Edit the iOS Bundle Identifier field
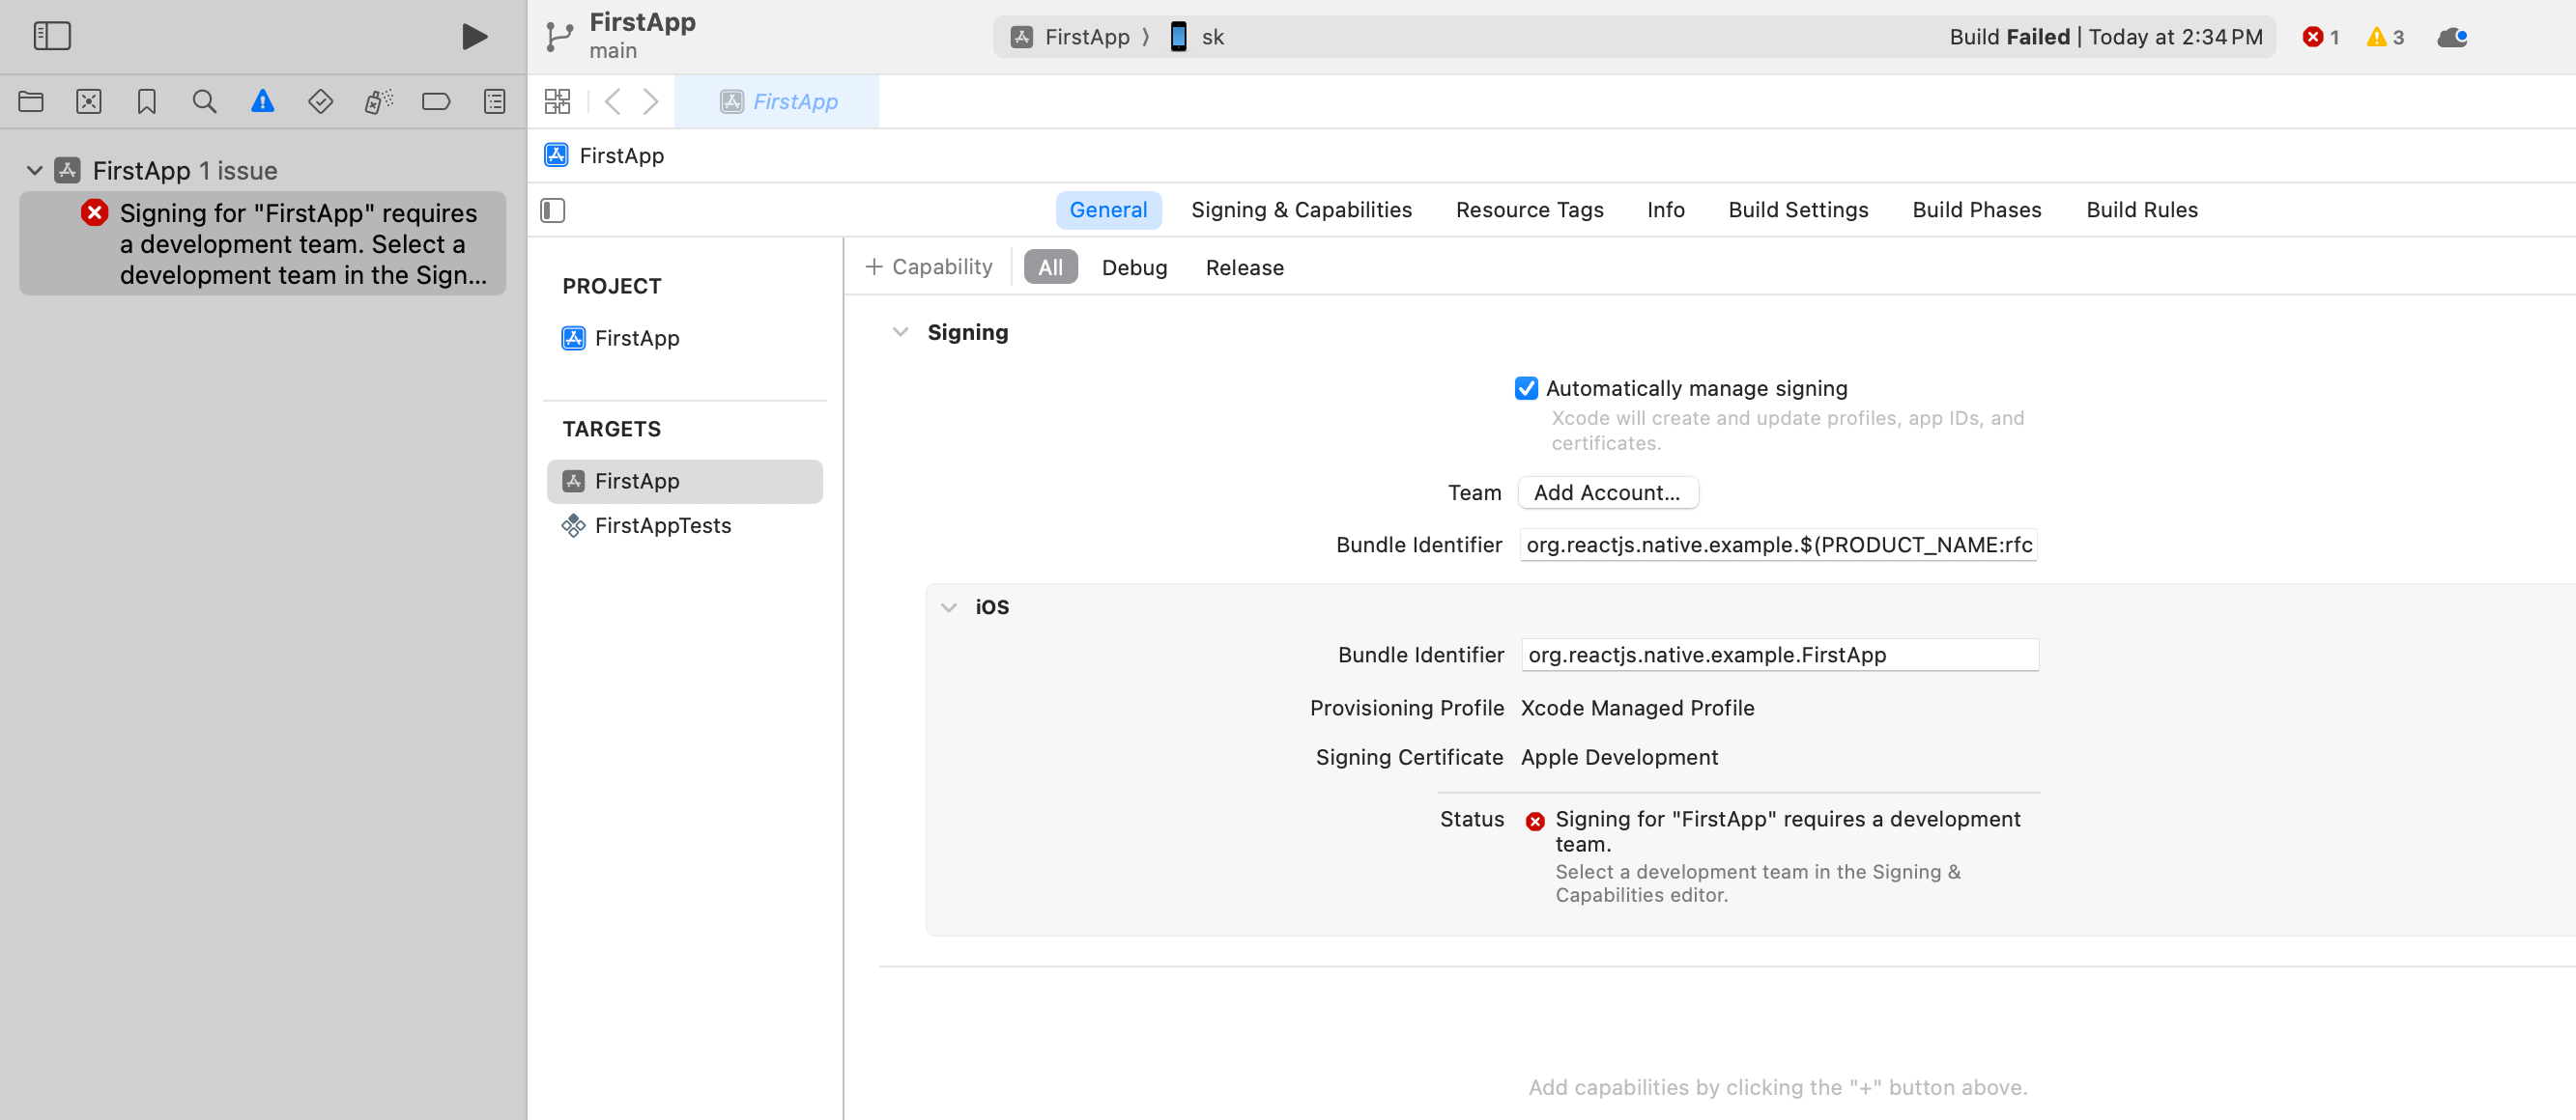 1780,655
